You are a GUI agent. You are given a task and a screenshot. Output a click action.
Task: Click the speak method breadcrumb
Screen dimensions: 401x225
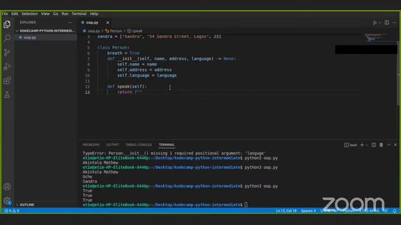click(x=135, y=31)
